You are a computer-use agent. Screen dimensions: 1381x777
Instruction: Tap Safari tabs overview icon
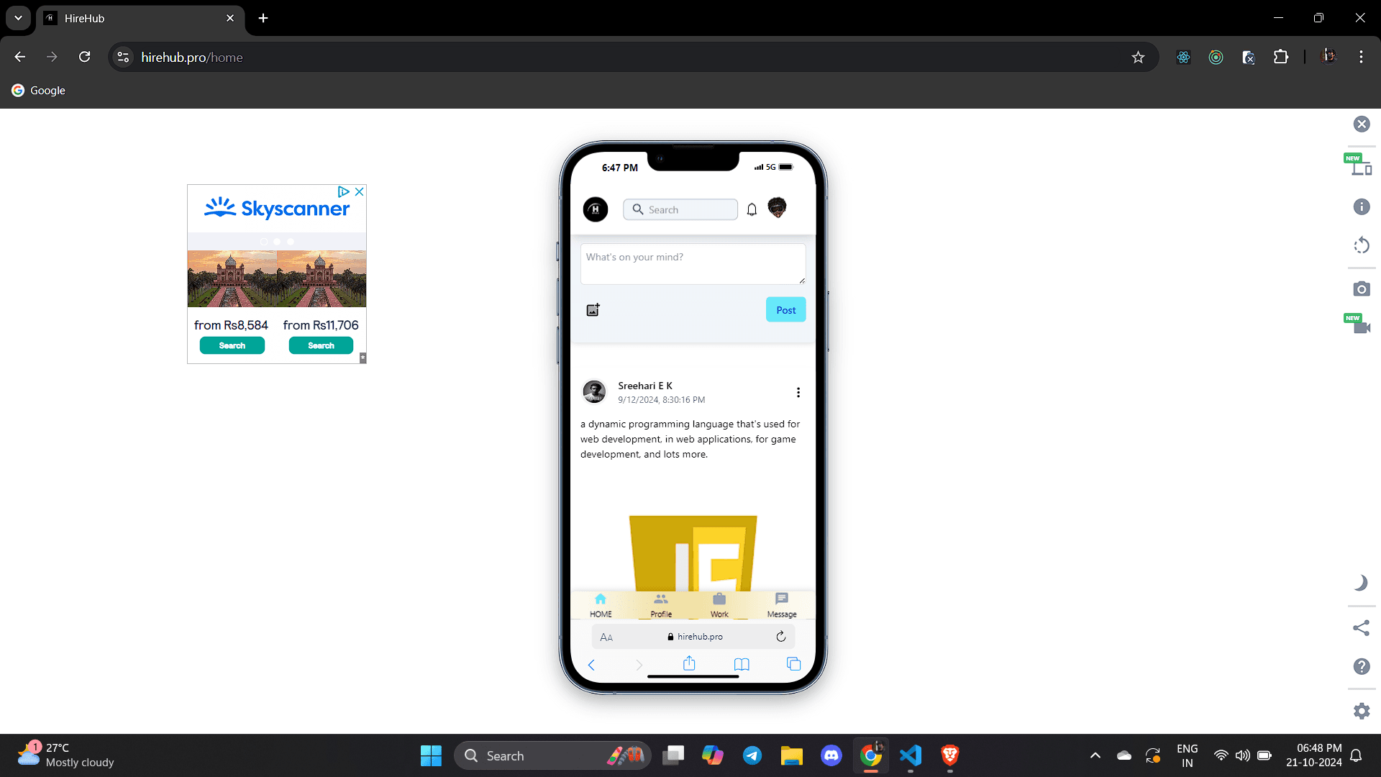(x=793, y=664)
